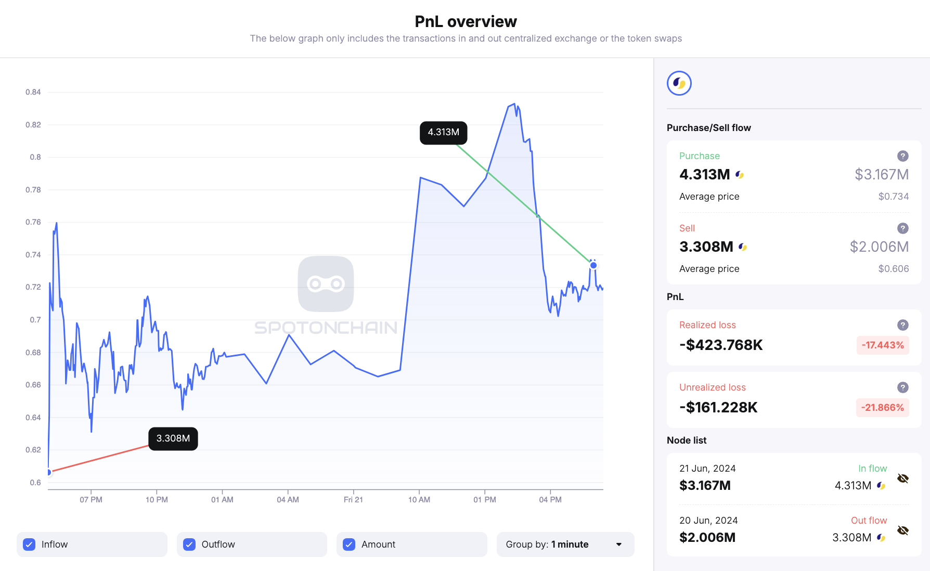Open the Group by time interval dropdown
The image size is (930, 571).
565,544
